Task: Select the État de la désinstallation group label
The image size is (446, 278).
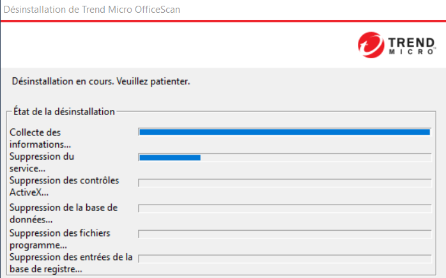Action: pyautogui.click(x=64, y=111)
